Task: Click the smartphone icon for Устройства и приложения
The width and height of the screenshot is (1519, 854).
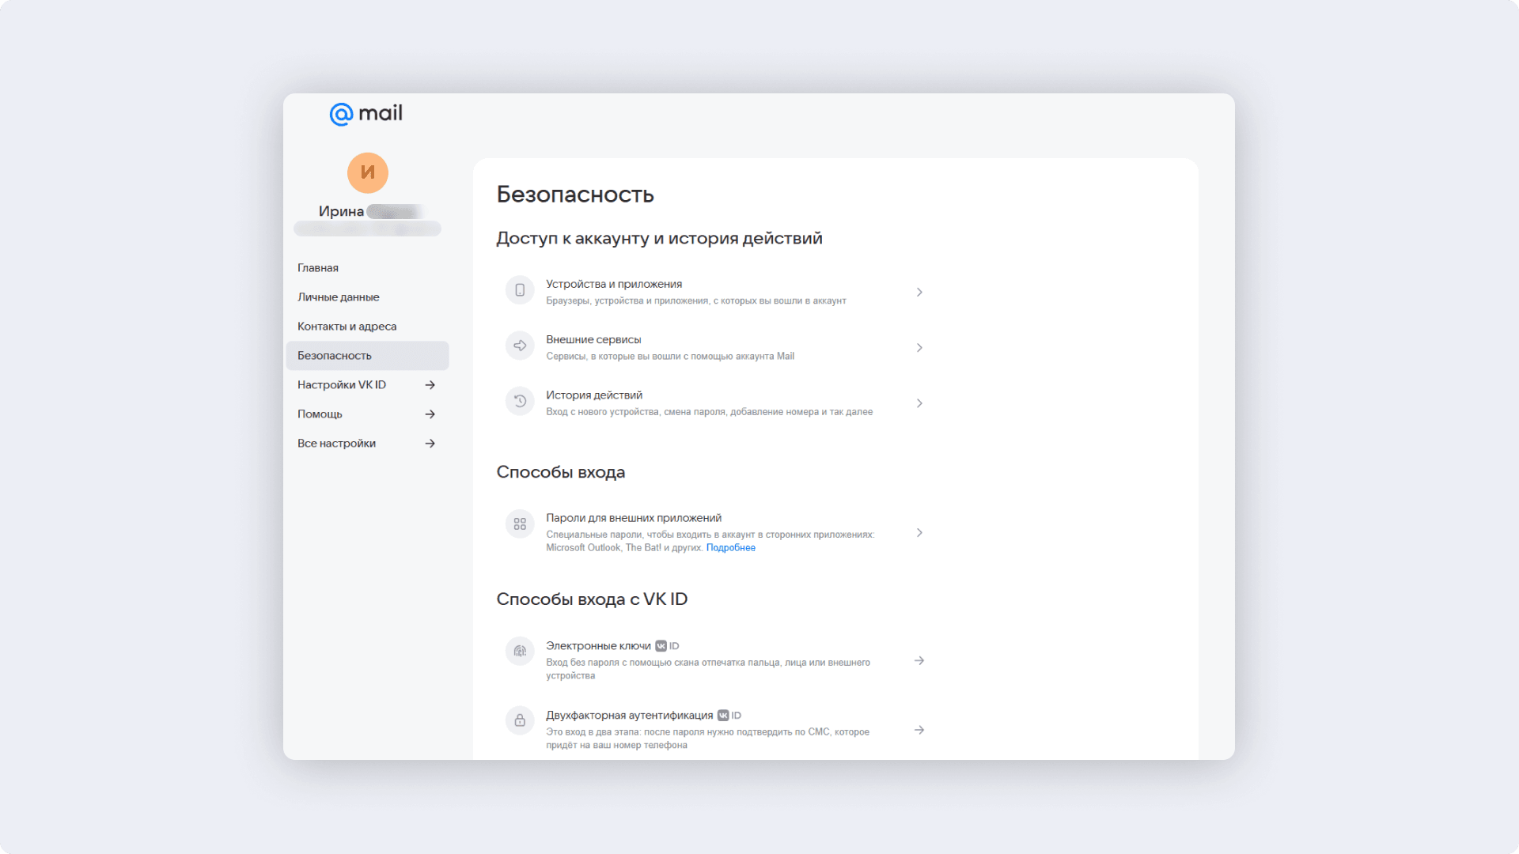Action: (x=520, y=290)
